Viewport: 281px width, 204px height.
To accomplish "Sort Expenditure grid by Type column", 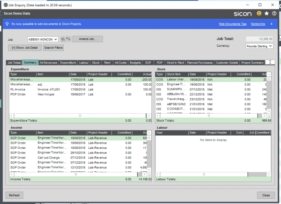I will tap(23, 74).
